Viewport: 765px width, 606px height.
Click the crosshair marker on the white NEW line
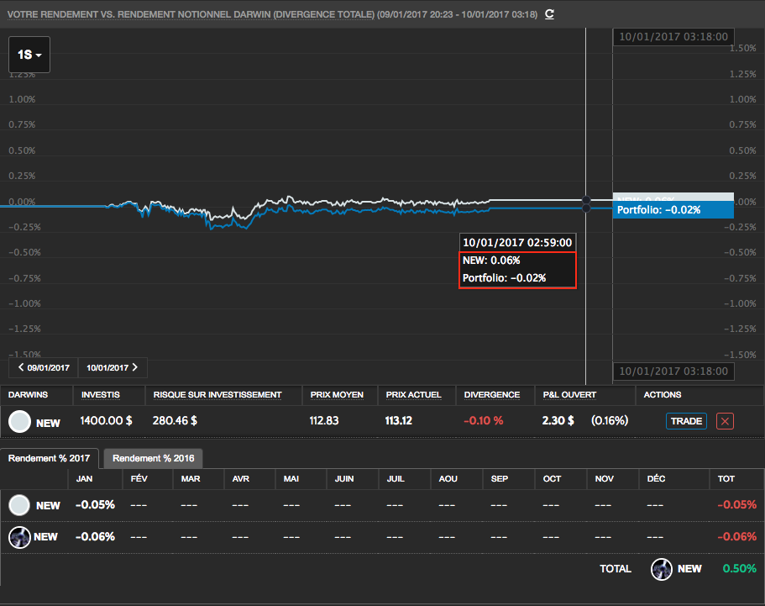click(585, 200)
